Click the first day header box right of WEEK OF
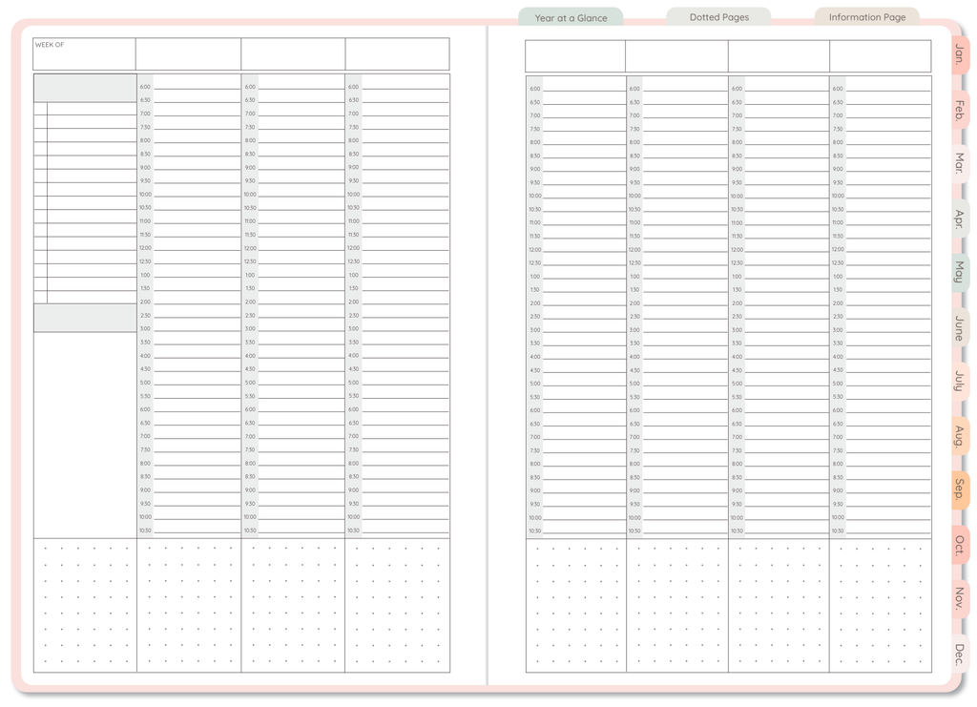 [x=188, y=54]
